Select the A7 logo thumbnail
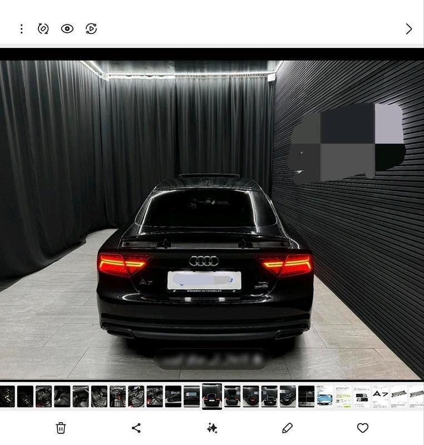This screenshot has width=424, height=445. (x=380, y=396)
